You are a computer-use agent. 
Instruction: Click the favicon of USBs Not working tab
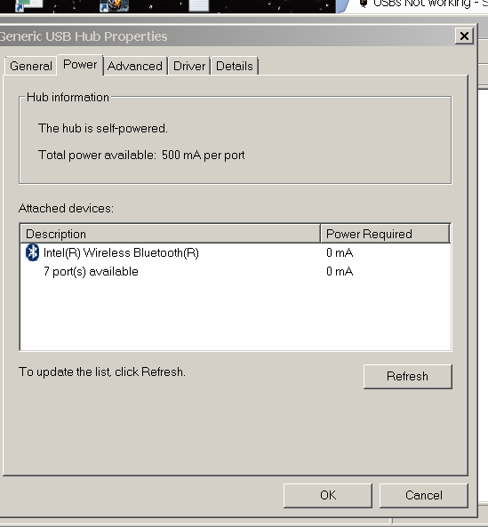click(x=363, y=4)
